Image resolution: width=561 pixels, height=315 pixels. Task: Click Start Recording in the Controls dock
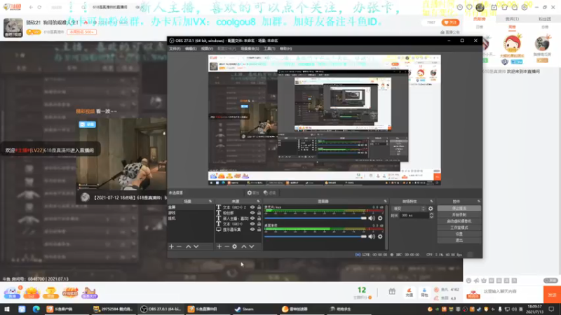click(x=459, y=215)
